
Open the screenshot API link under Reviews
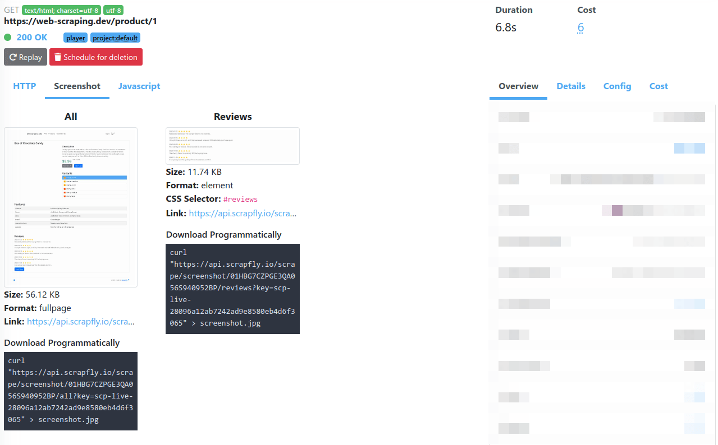243,213
